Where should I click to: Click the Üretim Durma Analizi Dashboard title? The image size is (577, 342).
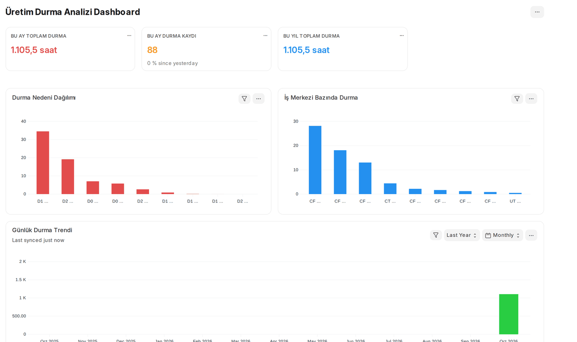[x=73, y=12]
